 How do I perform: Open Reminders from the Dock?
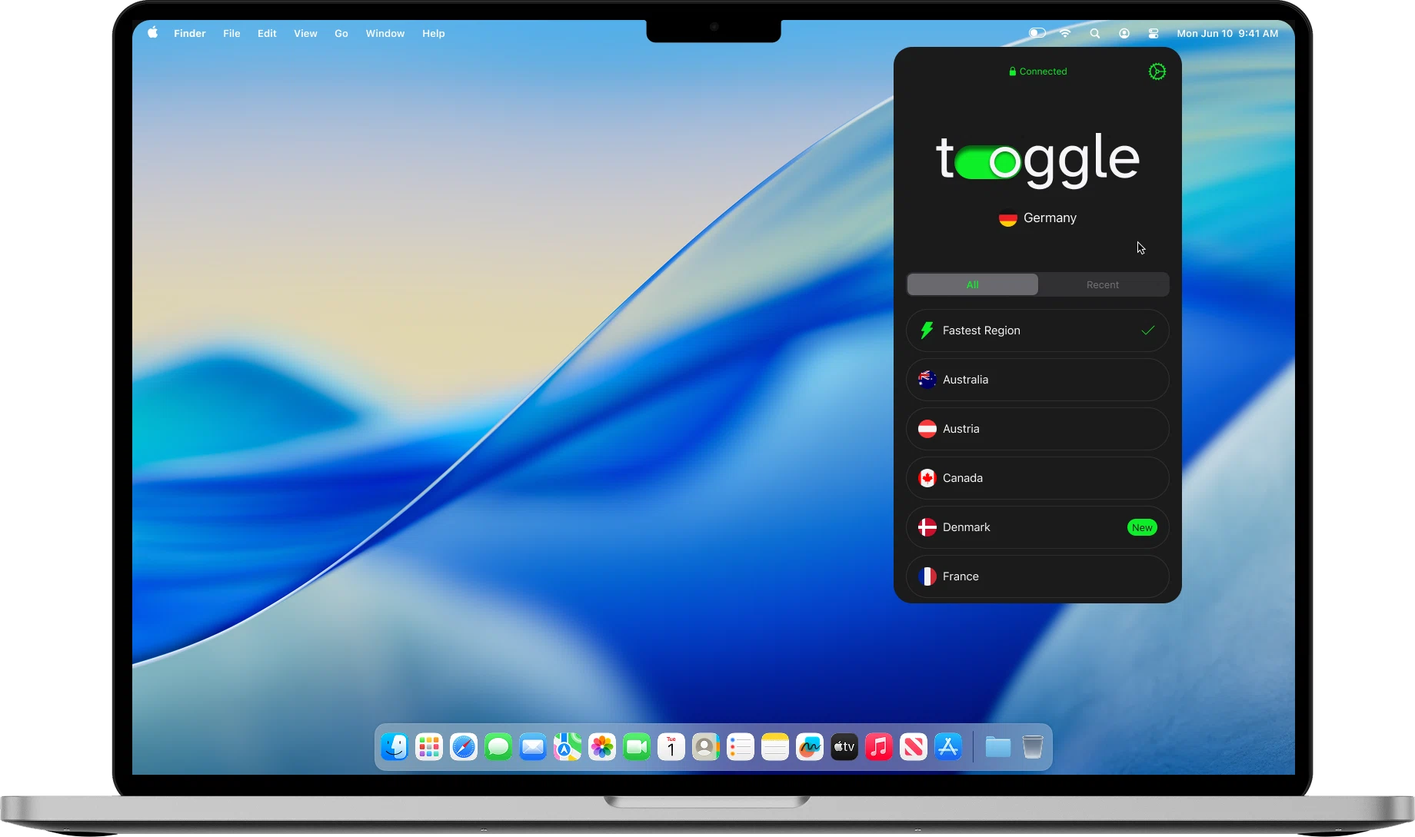[x=741, y=746]
